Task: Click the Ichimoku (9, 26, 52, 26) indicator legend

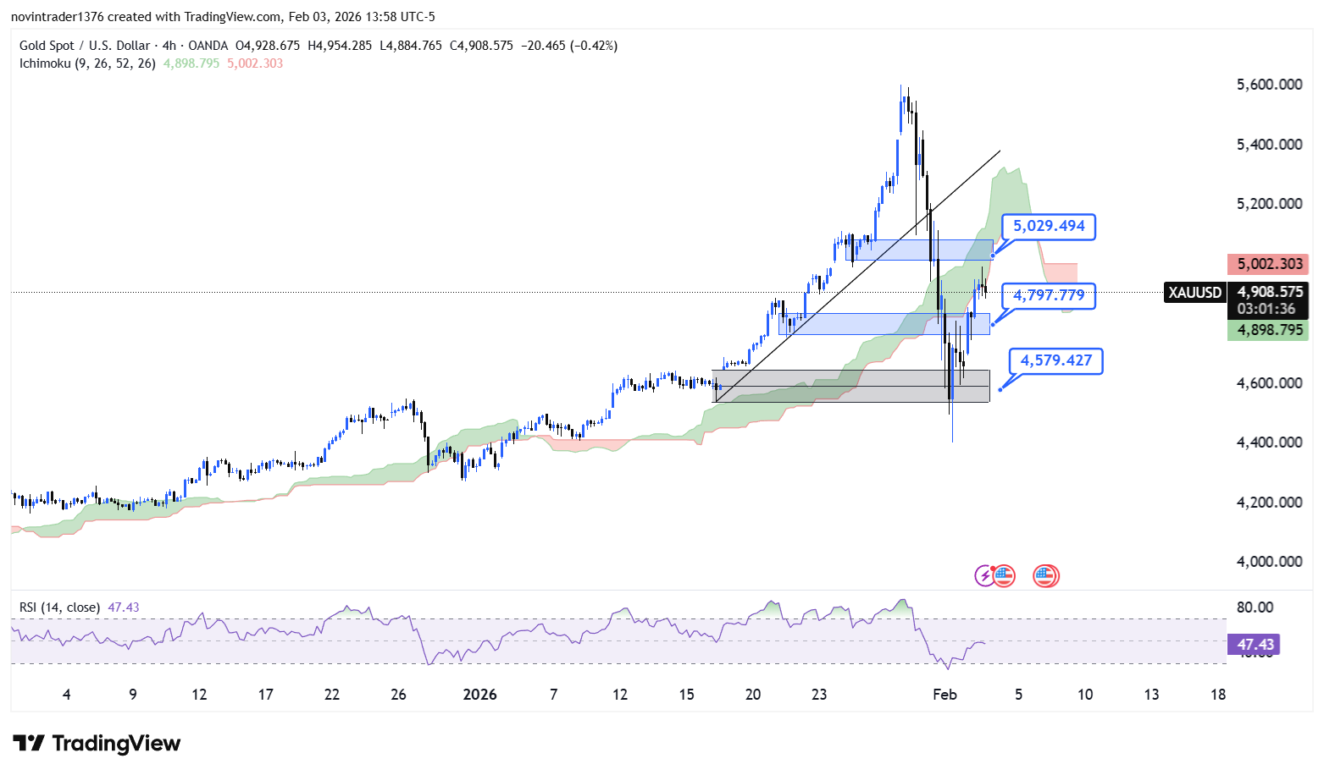Action: click(x=87, y=63)
